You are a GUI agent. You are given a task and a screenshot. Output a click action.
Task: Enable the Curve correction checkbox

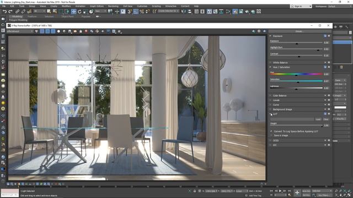pos(271,105)
